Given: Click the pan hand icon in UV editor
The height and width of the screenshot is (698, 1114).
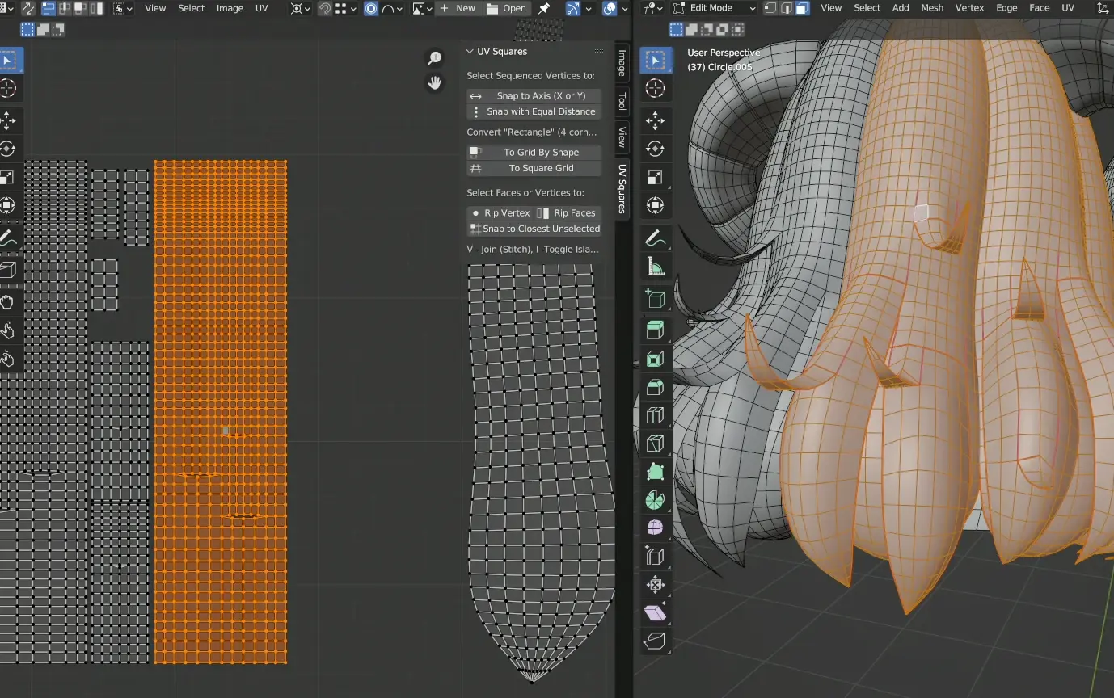Looking at the screenshot, I should coord(435,82).
